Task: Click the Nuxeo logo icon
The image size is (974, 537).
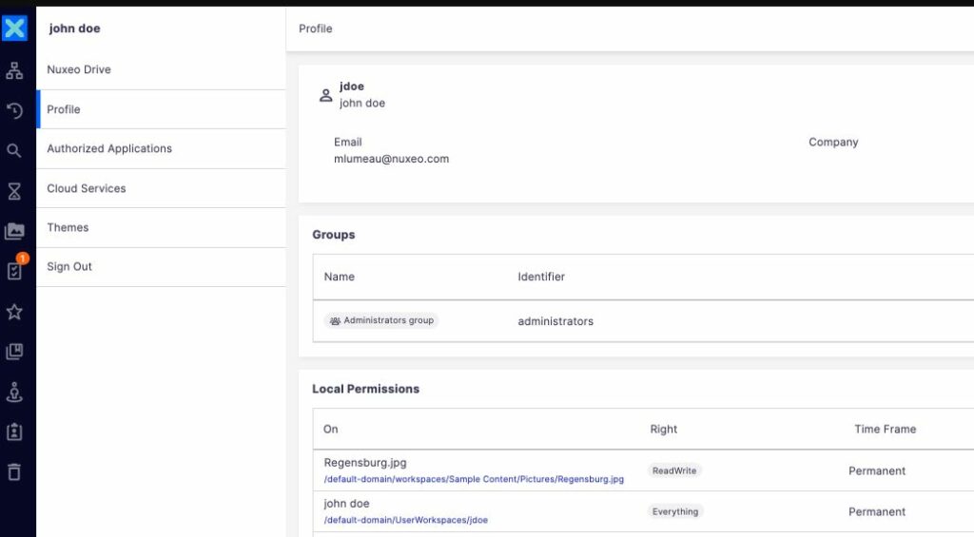Action: 14,28
